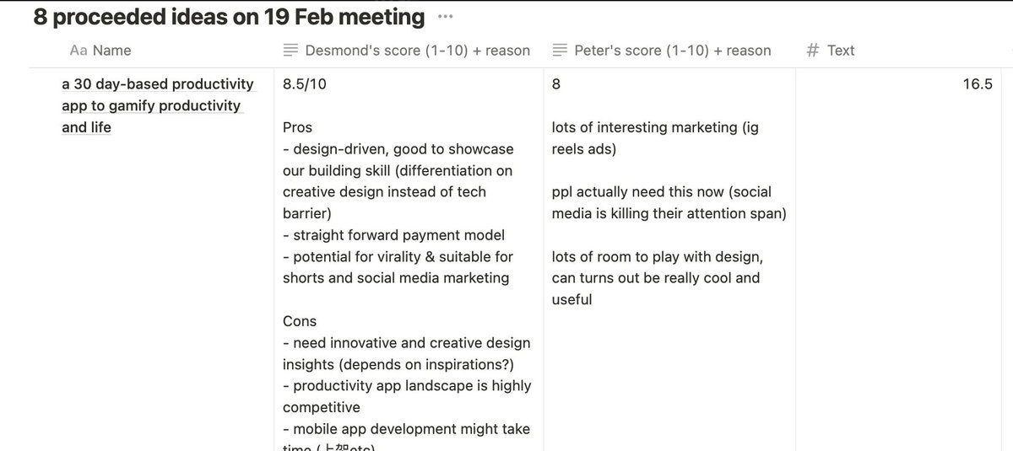Click the "#" number-type icon of Text column

pyautogui.click(x=813, y=51)
